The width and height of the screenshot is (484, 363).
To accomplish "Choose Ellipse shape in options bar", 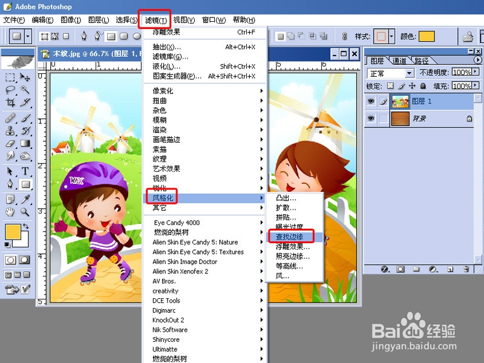I will [x=137, y=36].
